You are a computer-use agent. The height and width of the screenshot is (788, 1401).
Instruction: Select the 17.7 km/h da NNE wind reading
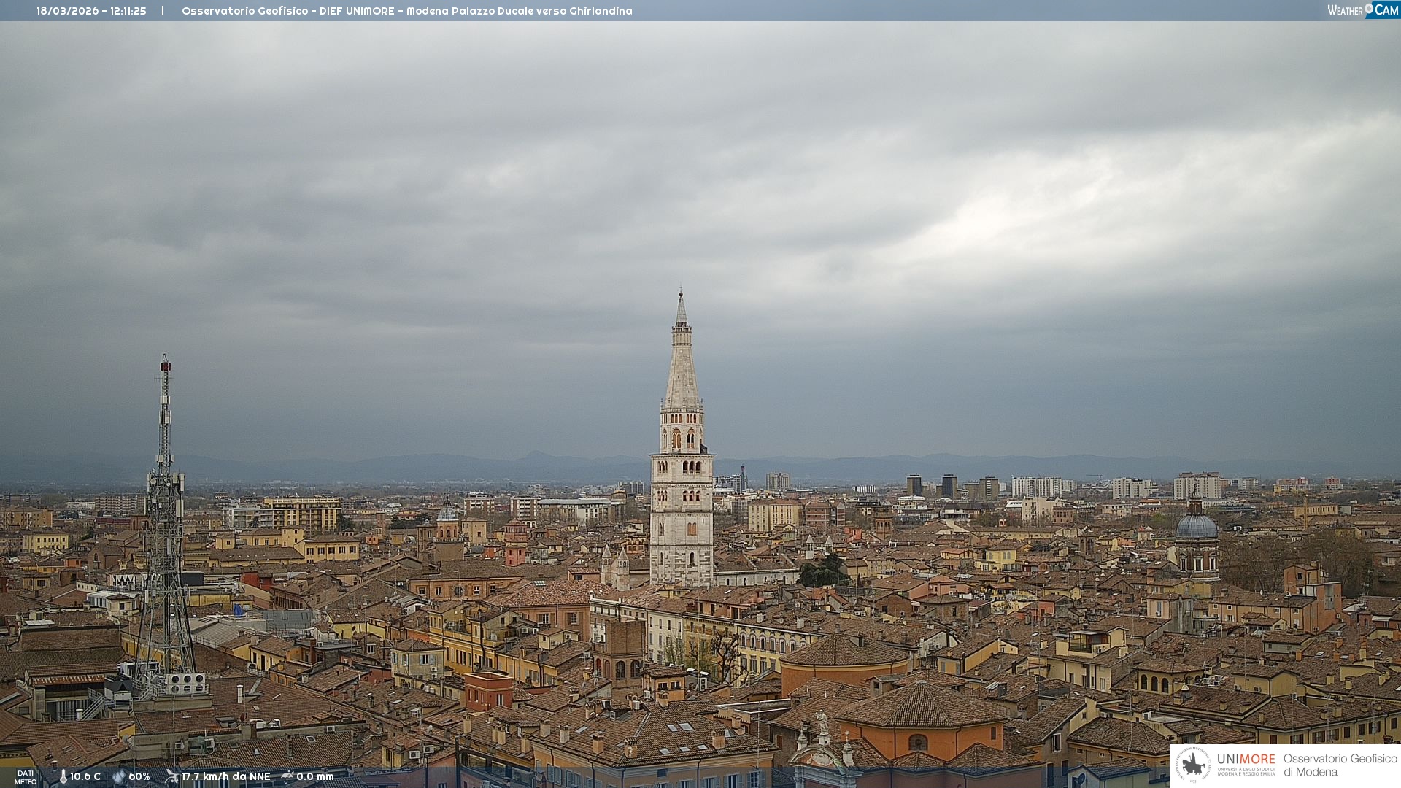(x=226, y=777)
